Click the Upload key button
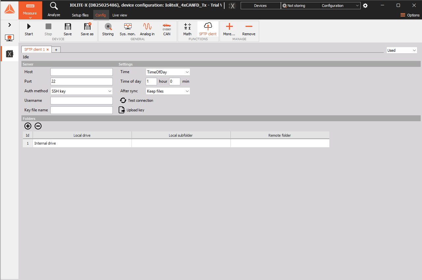Image resolution: width=422 pixels, height=280 pixels. tap(132, 110)
